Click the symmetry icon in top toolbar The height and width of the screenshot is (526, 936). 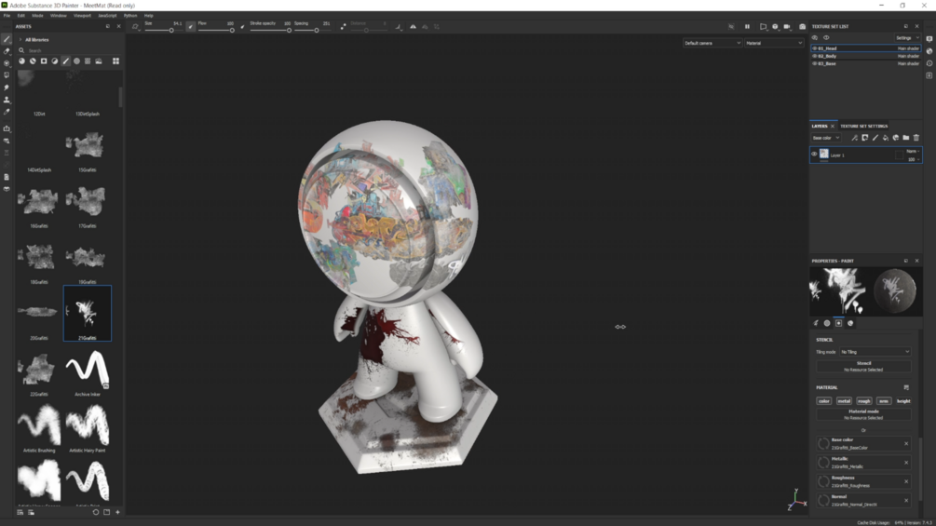pos(414,27)
